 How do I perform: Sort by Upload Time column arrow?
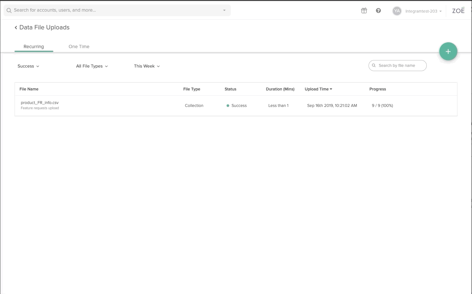tap(331, 89)
